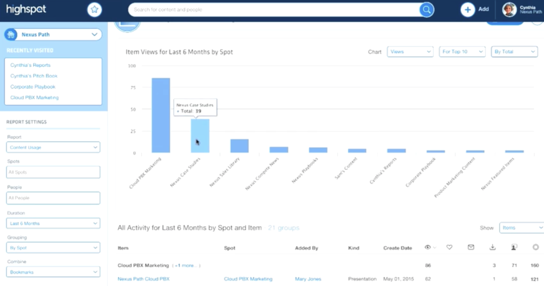Click the All People input field
Viewport: 544px width, 286px height.
53,198
